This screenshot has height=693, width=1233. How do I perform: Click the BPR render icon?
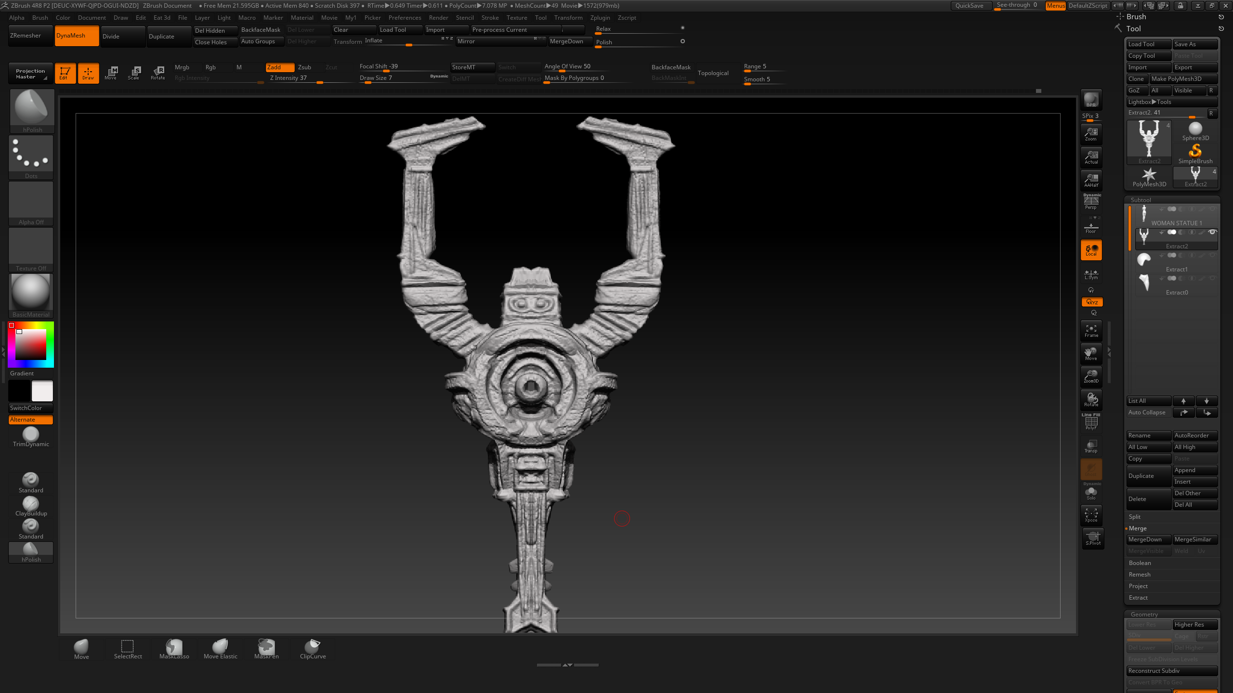1091,100
